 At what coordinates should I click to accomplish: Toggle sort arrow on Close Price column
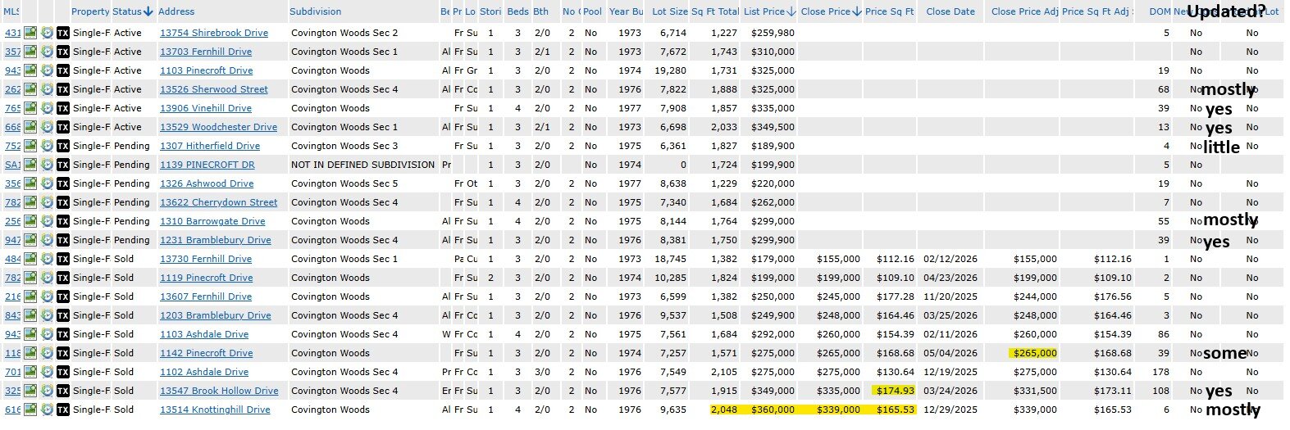[x=857, y=11]
